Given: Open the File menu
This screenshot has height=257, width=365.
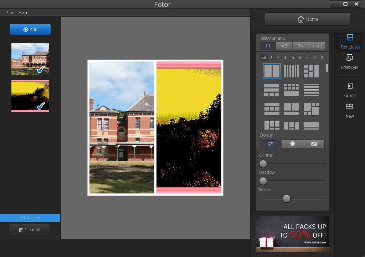Looking at the screenshot, I should pos(10,12).
